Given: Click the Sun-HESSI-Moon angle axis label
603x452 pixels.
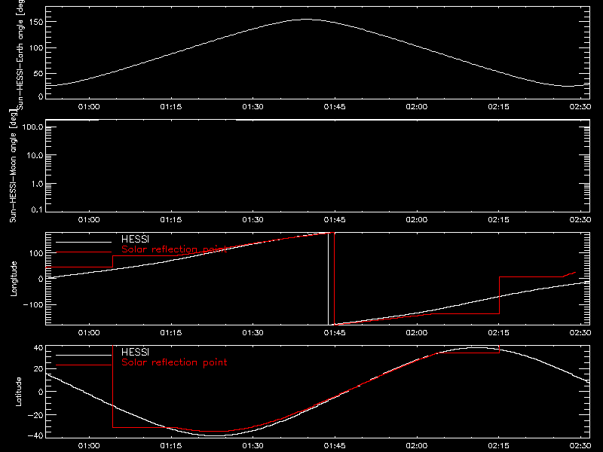Looking at the screenshot, I should point(13,166).
